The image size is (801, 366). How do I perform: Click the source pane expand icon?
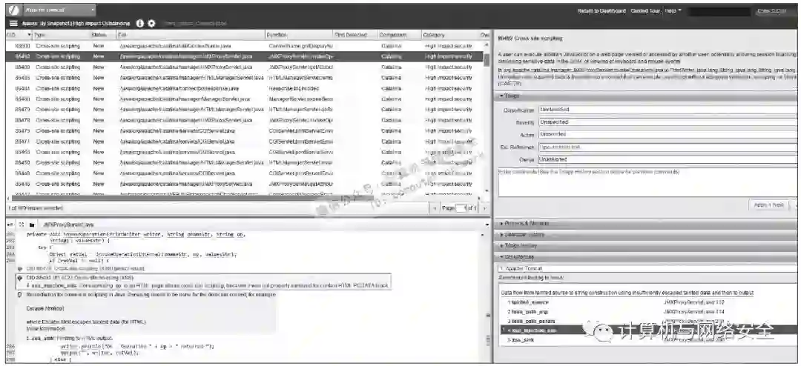coord(22,224)
